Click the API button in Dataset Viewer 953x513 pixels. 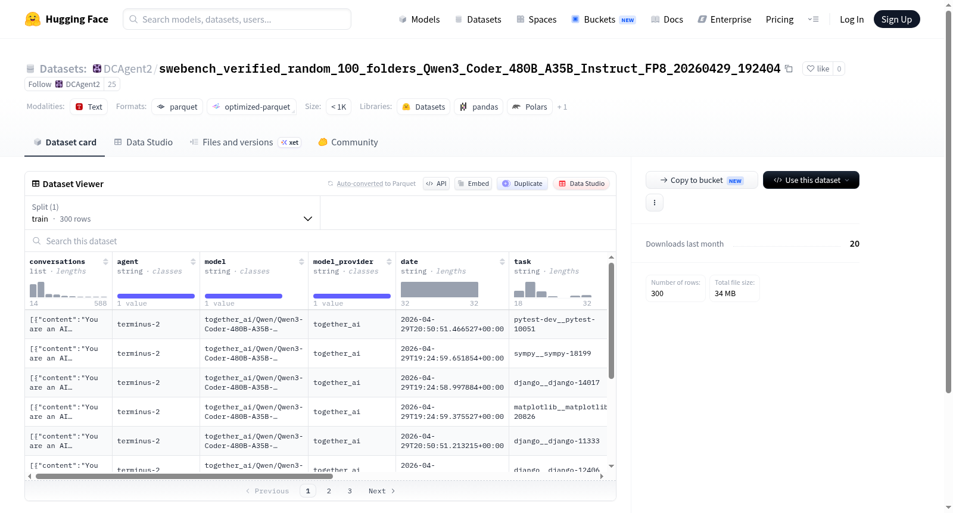[x=436, y=184]
